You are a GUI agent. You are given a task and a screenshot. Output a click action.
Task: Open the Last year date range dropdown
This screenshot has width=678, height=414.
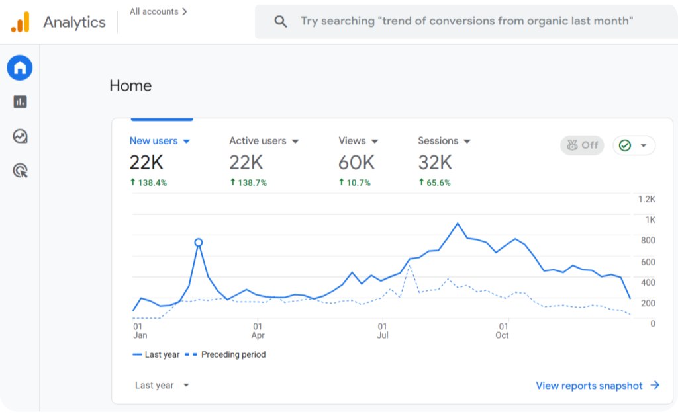click(x=162, y=385)
